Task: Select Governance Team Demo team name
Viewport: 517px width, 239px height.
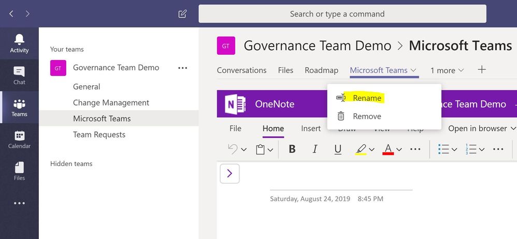Action: point(116,67)
